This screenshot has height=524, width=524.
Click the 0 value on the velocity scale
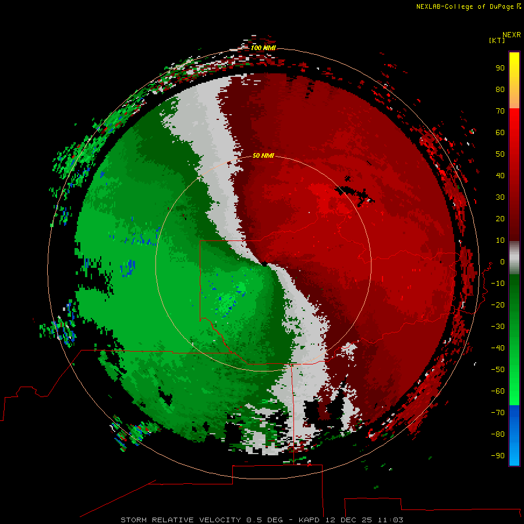click(502, 261)
